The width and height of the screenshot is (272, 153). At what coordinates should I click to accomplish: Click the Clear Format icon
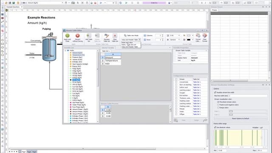(205, 36)
